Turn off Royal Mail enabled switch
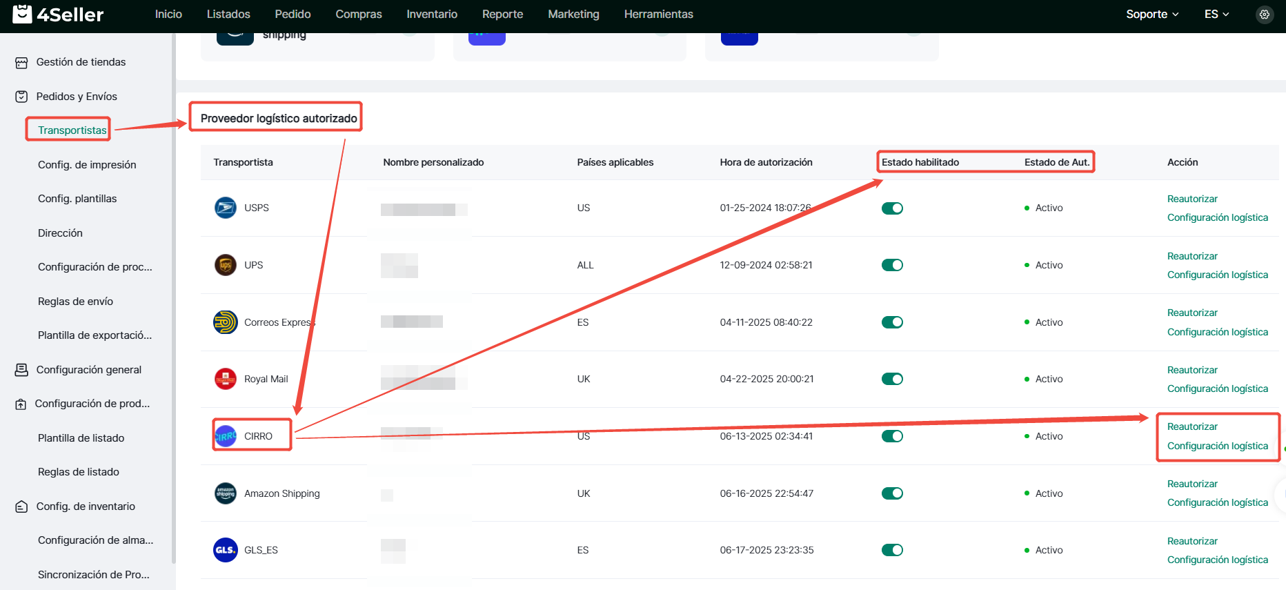 [892, 379]
